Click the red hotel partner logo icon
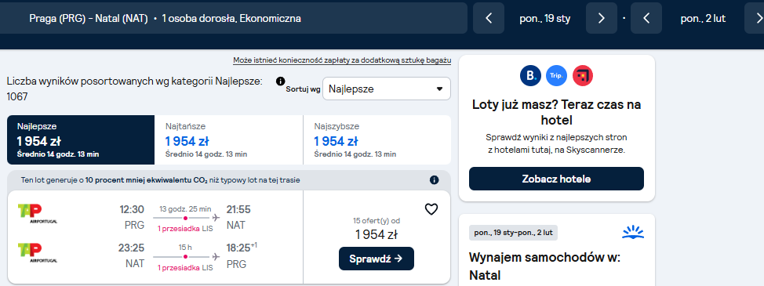764x286 pixels. click(583, 76)
